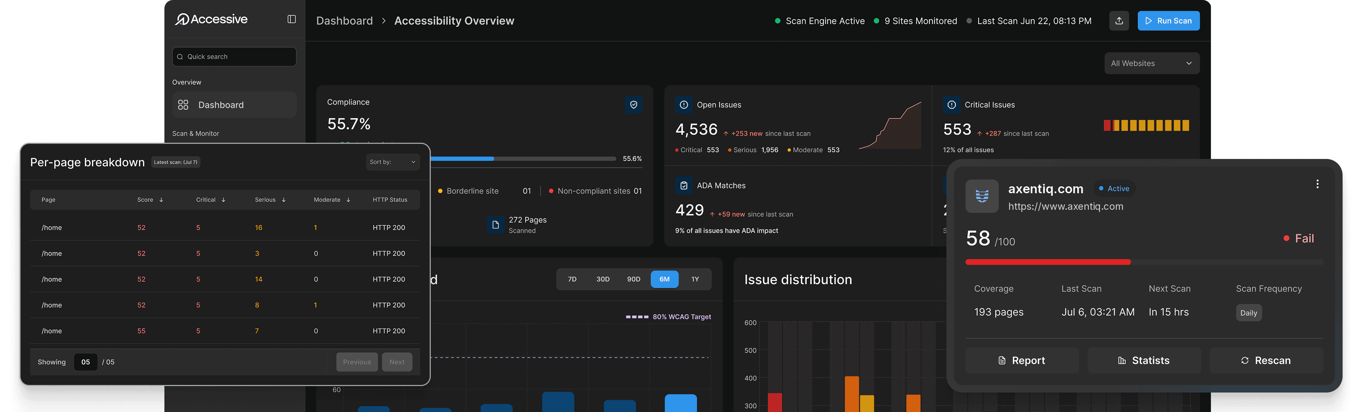Open https://www.axentiq.com link
The height and width of the screenshot is (412, 1361).
coord(1066,207)
